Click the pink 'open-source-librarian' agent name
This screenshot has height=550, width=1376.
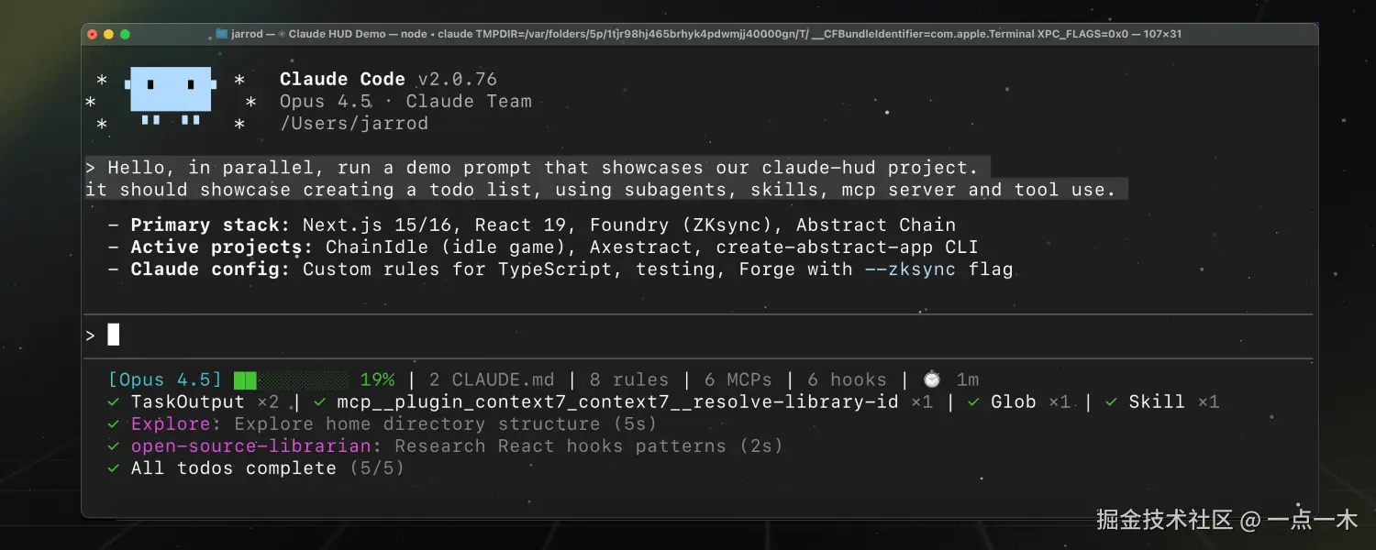point(250,446)
